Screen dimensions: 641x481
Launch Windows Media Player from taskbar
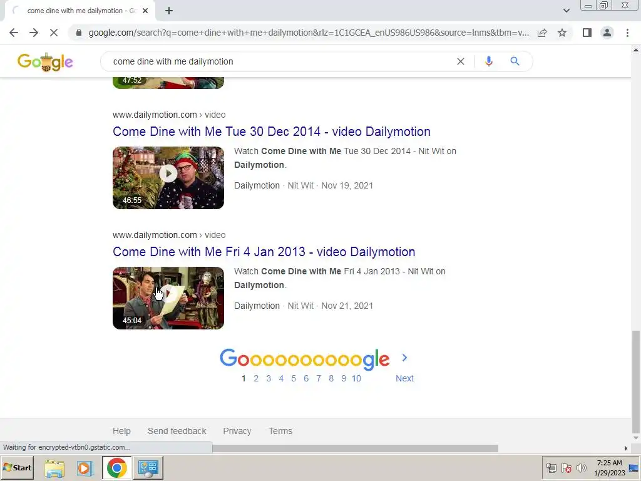coord(85,468)
